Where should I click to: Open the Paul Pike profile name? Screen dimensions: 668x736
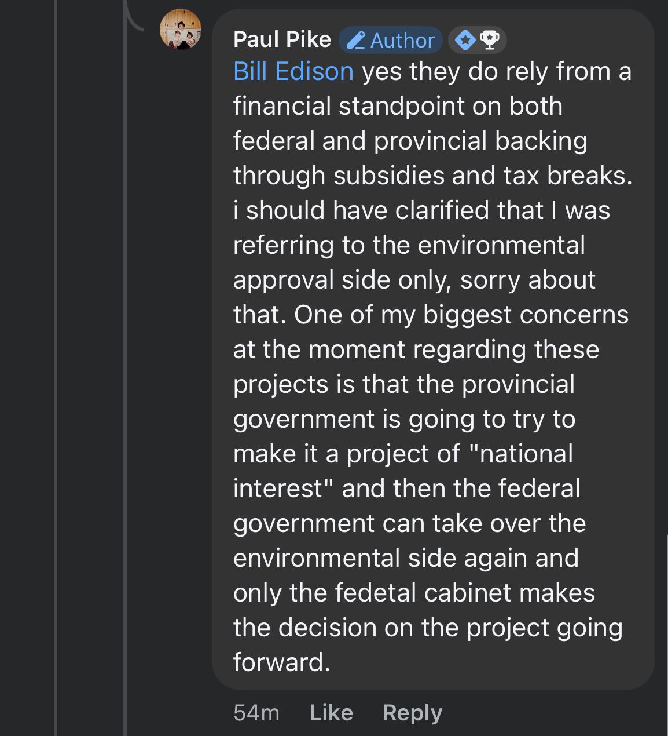click(282, 40)
